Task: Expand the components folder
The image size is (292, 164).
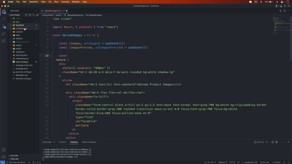Action: pyautogui.click(x=21, y=28)
